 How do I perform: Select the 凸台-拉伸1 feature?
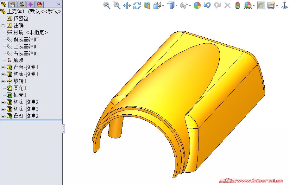[26, 67]
